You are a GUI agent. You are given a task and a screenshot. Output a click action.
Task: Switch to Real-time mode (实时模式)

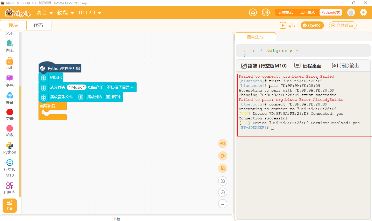tap(286, 12)
